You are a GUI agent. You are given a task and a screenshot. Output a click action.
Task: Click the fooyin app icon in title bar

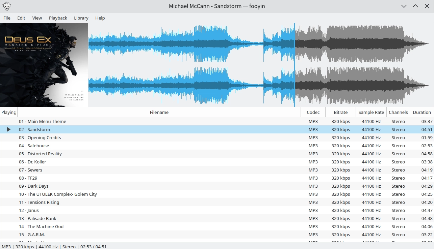tap(6, 6)
